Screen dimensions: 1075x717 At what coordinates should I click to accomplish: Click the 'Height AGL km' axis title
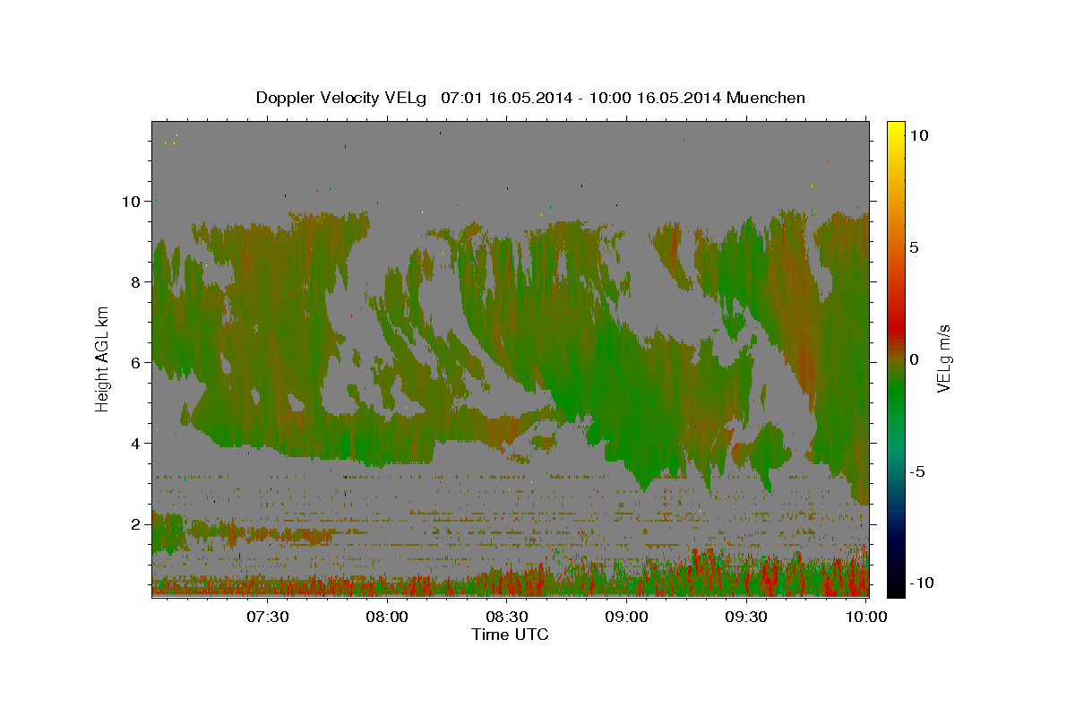pyautogui.click(x=102, y=358)
